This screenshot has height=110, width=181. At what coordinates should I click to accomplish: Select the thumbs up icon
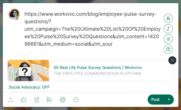pyautogui.click(x=23, y=100)
